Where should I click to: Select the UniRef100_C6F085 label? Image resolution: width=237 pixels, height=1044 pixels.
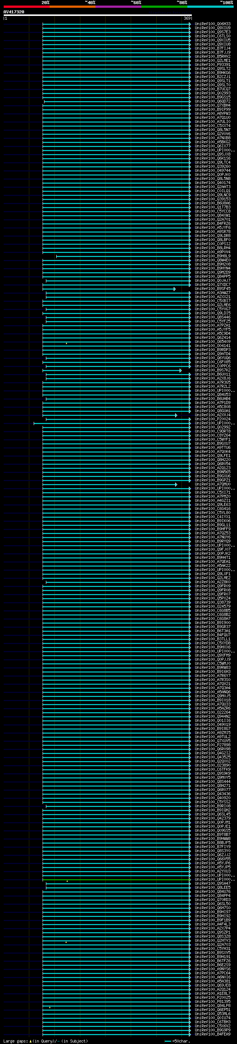click(x=213, y=362)
